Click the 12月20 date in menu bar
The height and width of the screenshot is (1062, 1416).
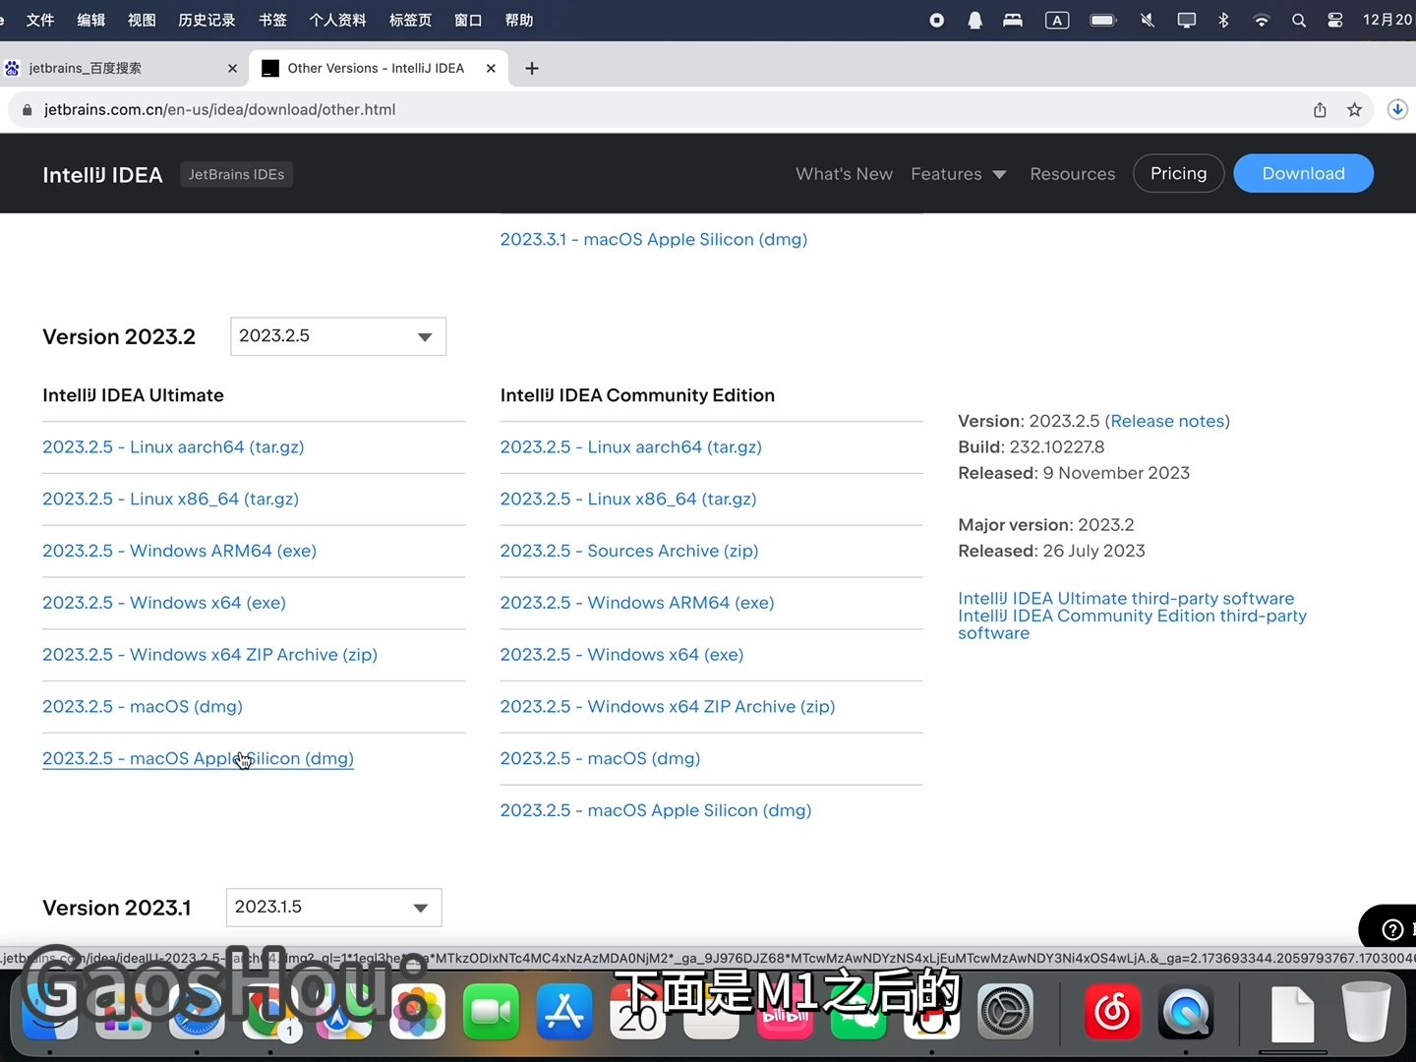(1388, 20)
